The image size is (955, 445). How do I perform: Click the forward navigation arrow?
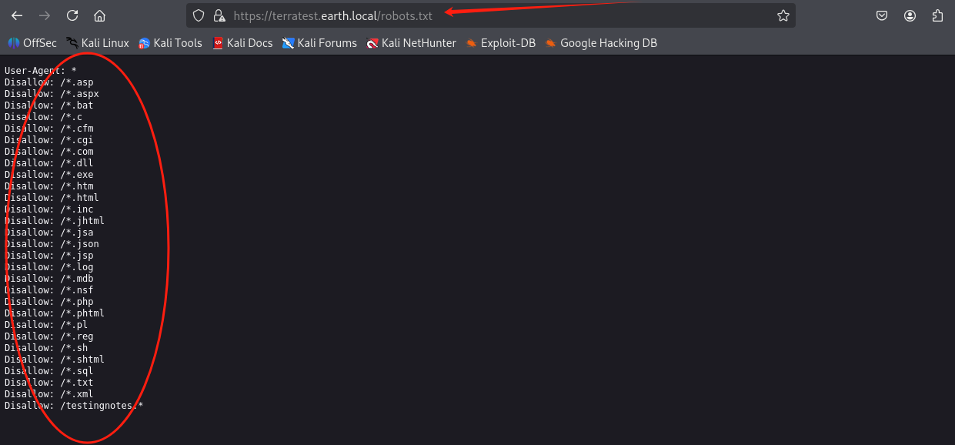coord(45,15)
